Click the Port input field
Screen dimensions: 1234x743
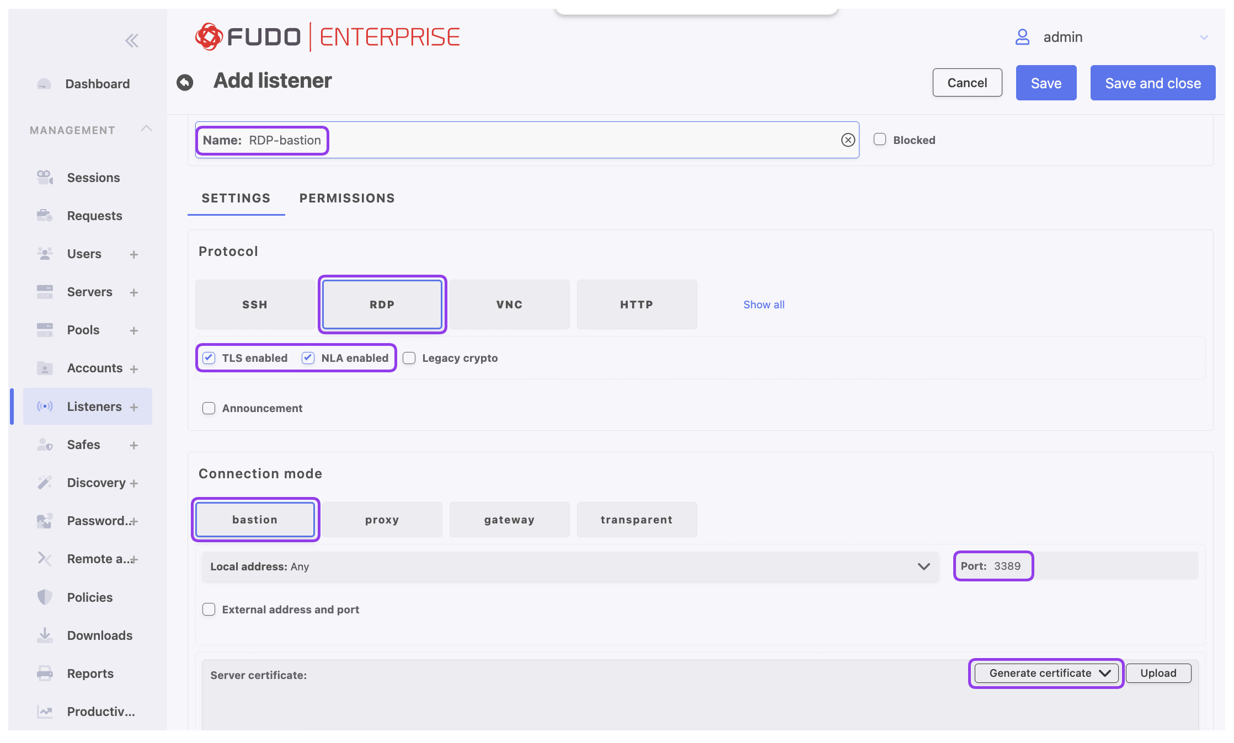click(x=1076, y=566)
